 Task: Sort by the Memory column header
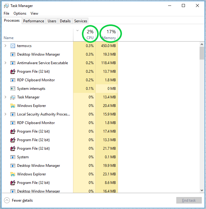109,38
